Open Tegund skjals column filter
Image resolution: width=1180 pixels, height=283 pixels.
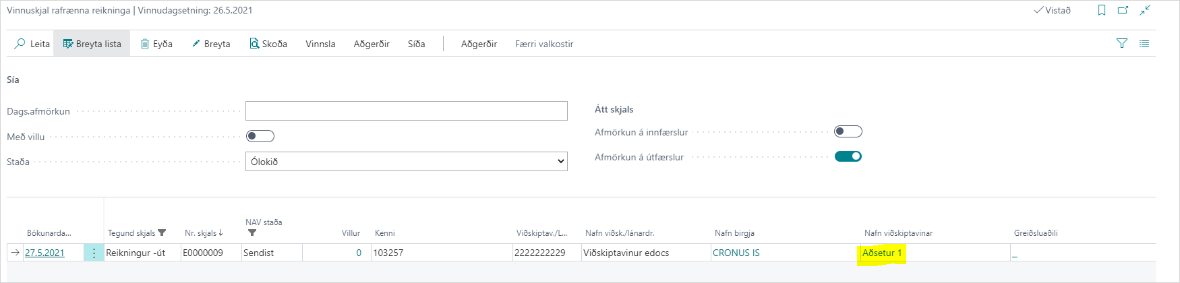coord(162,233)
